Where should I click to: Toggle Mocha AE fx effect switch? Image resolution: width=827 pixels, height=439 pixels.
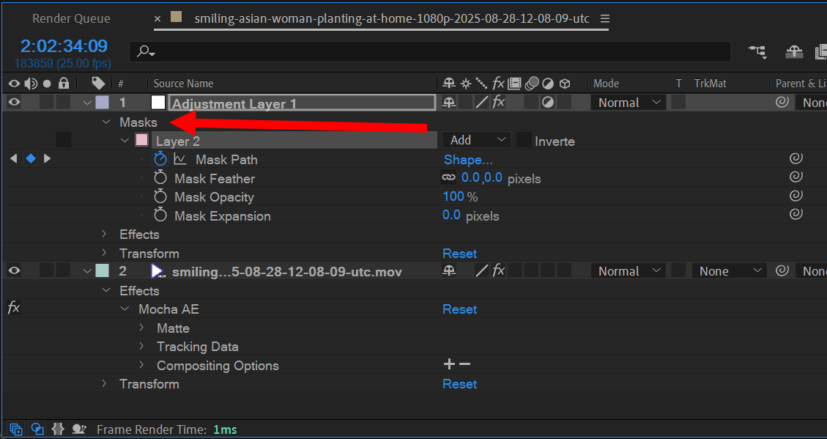coord(14,308)
